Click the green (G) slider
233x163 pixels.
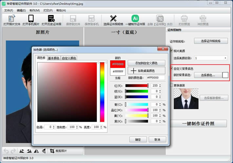click(x=137, y=91)
